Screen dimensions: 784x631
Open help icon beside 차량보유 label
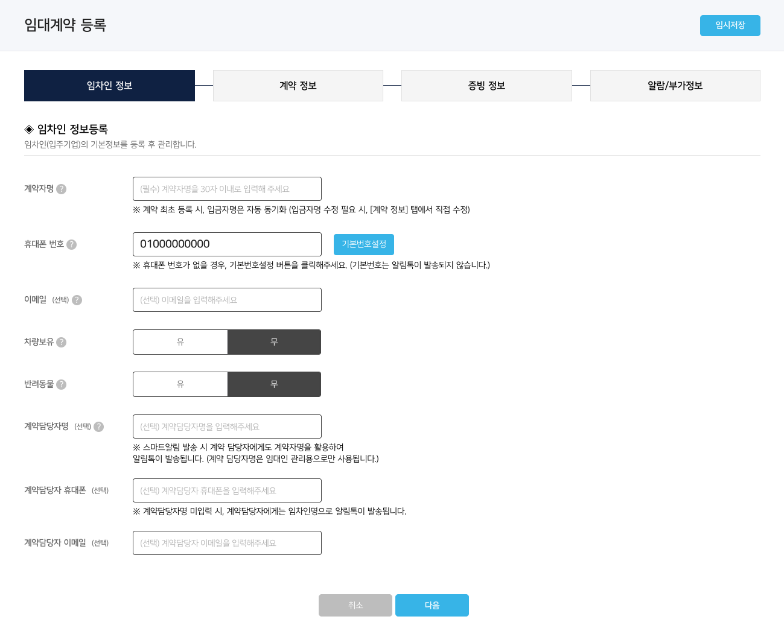[x=61, y=342]
